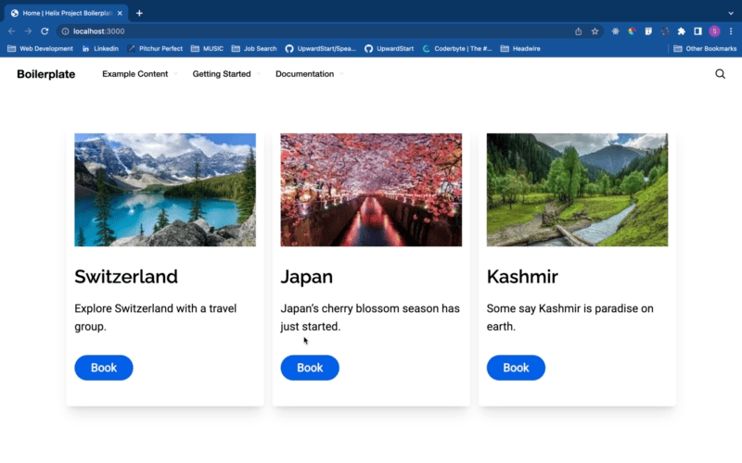Click the share icon in the address bar
Screen dimensions: 742x463
578,31
